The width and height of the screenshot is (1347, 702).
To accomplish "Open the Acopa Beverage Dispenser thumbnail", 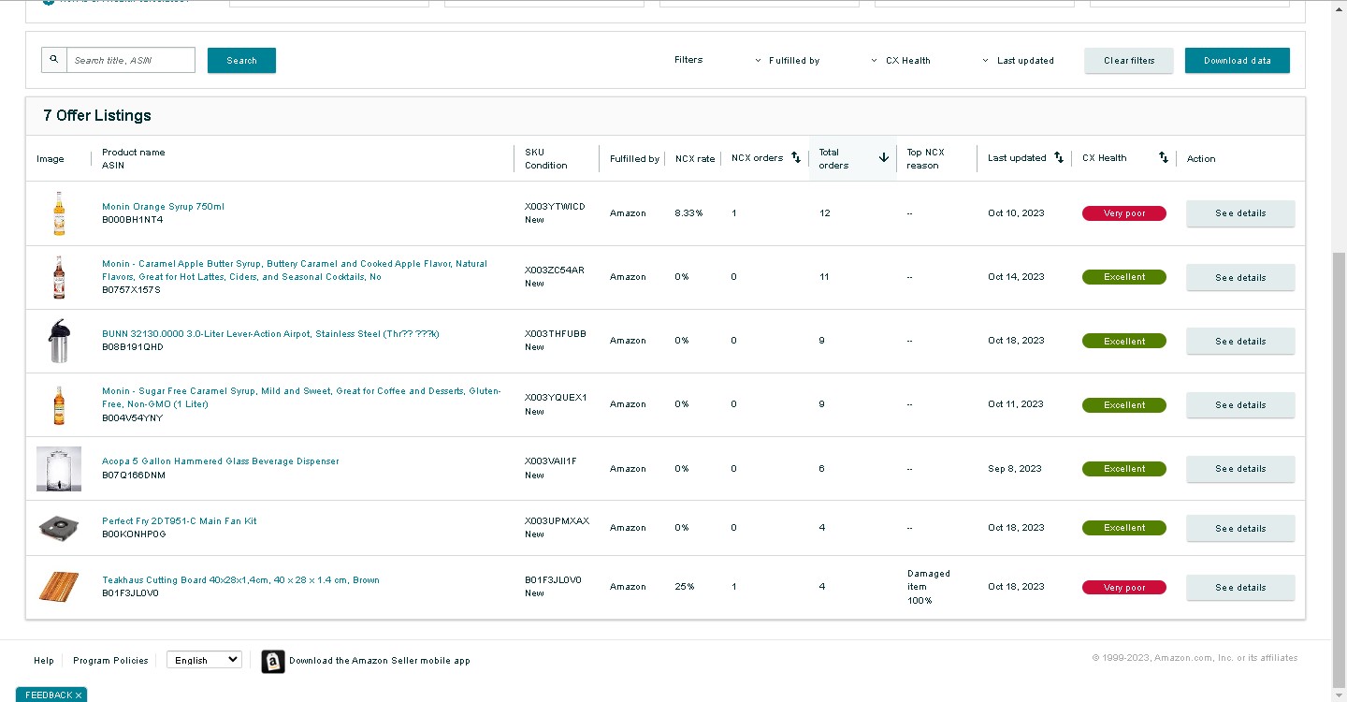I will [x=59, y=469].
